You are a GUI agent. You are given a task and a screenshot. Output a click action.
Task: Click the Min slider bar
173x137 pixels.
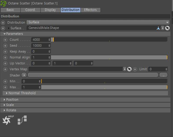[x=104, y=81]
